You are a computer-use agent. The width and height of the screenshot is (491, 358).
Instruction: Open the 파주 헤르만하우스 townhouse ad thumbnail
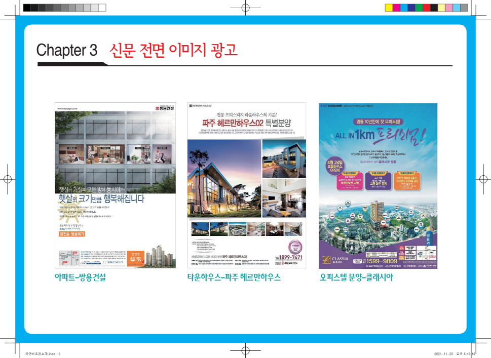point(247,185)
